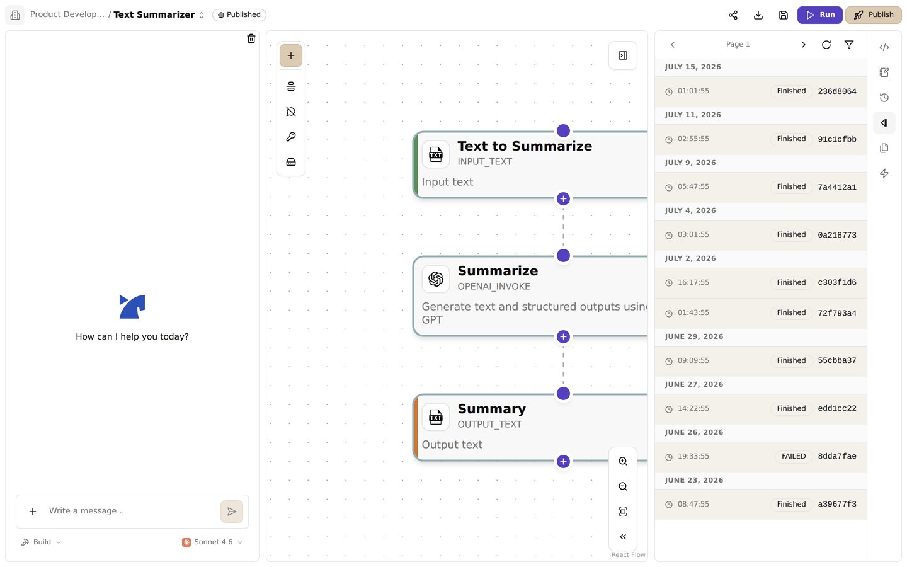
Task: Open run 236d8064
Action: 761,91
